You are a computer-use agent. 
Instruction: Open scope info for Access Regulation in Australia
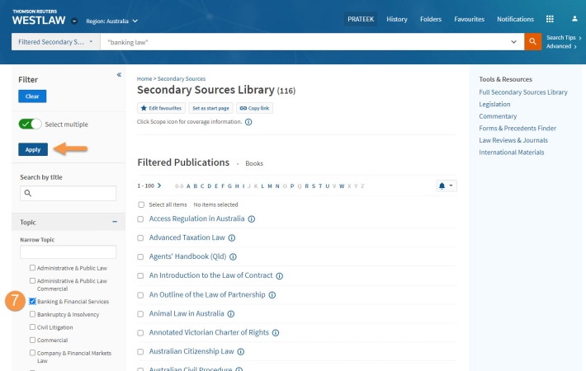pyautogui.click(x=252, y=219)
